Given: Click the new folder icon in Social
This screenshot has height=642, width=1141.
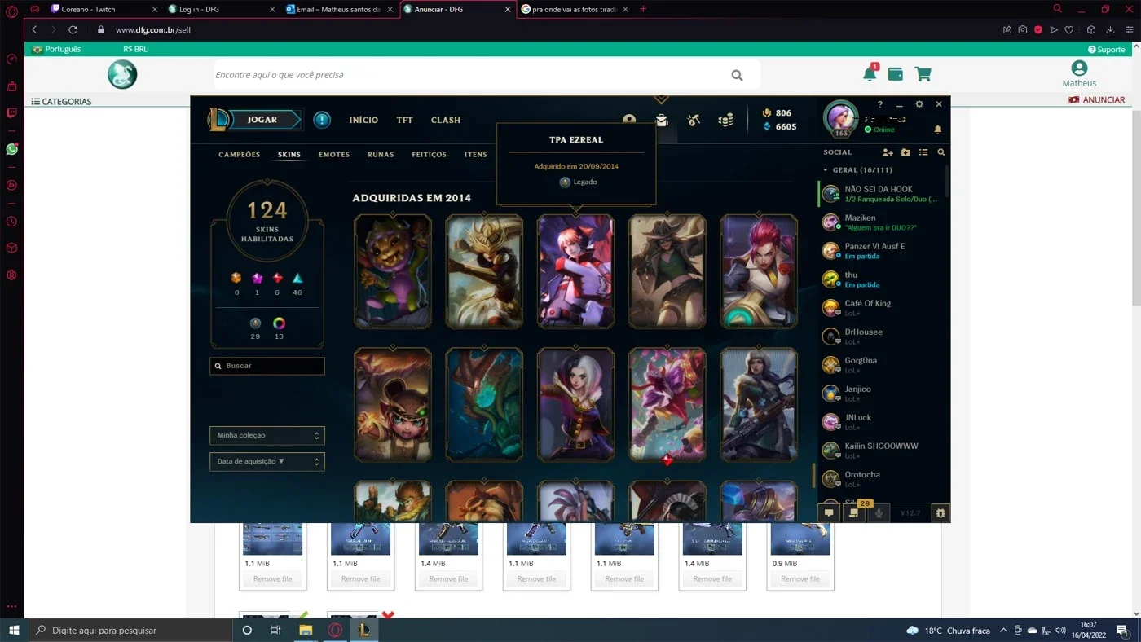Looking at the screenshot, I should 905,152.
